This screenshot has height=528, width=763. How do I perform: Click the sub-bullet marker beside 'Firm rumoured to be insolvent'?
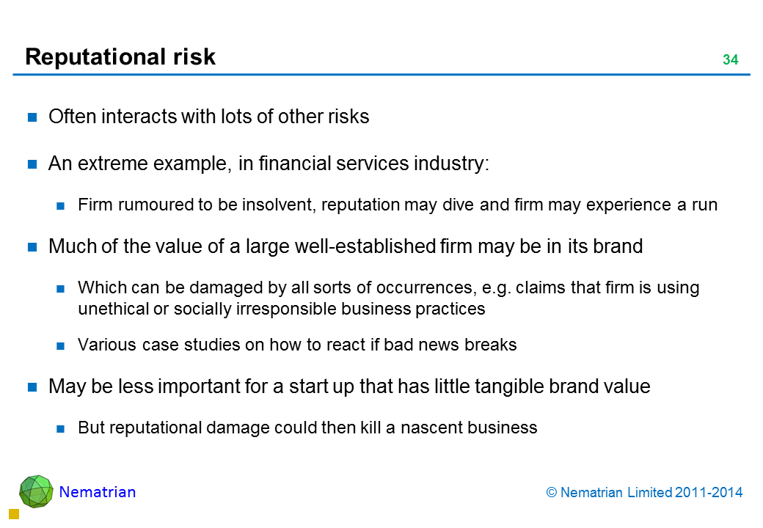(x=62, y=206)
